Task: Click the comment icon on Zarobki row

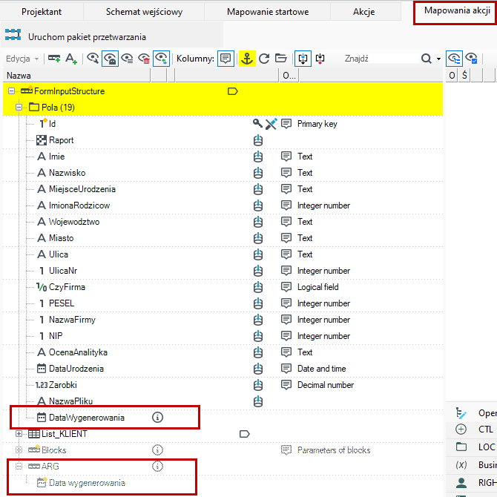Action: click(x=286, y=385)
